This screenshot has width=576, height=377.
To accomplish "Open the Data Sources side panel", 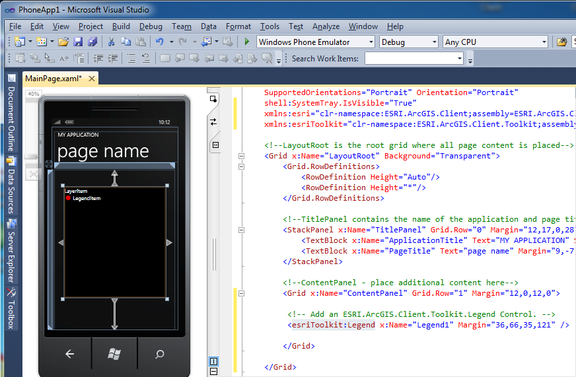I will (11, 185).
